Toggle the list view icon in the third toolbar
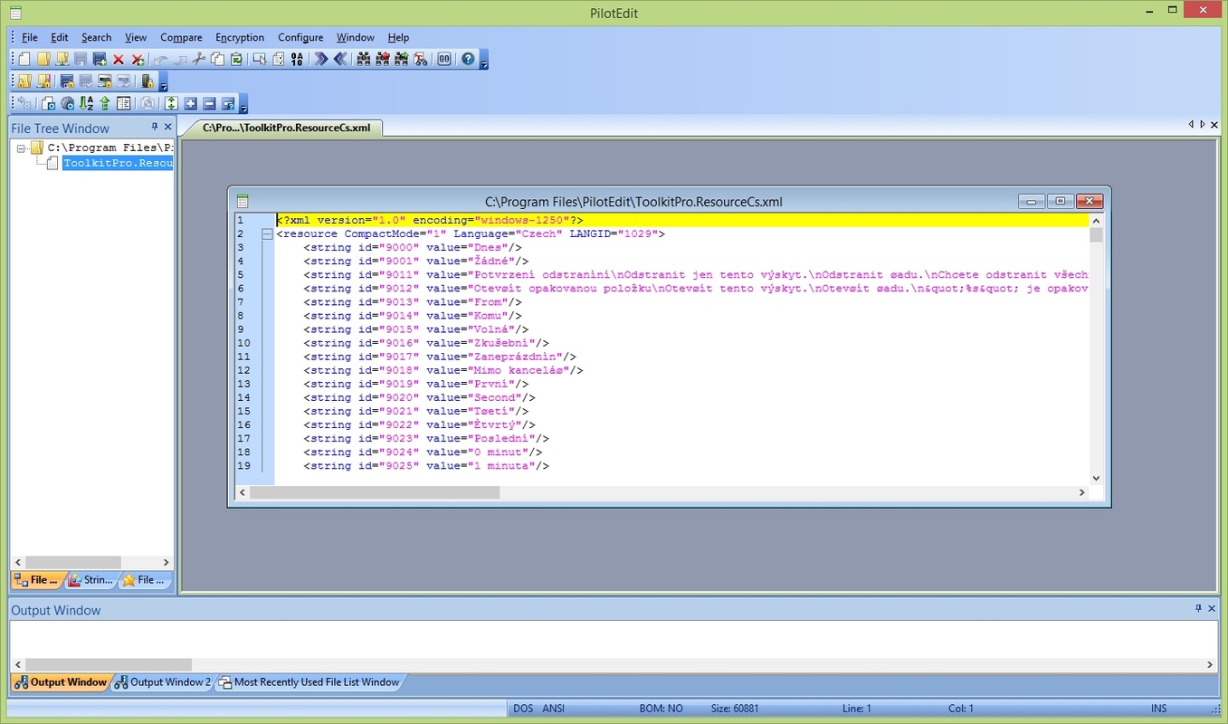Screen dimensions: 1228x724 point(124,103)
